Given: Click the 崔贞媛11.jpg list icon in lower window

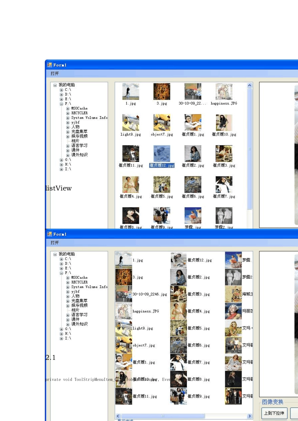Looking at the screenshot, I should (x=124, y=396).
